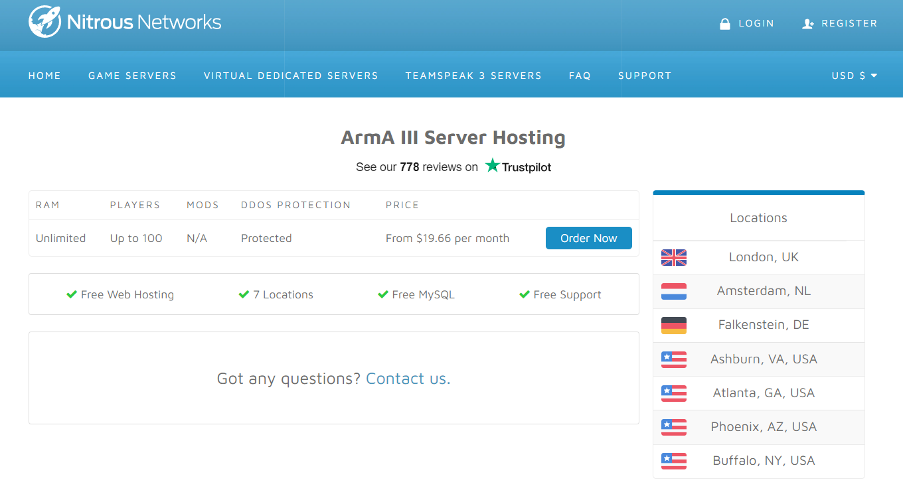
Task: Click the checkmark beside Free MySQL
Action: 382,294
